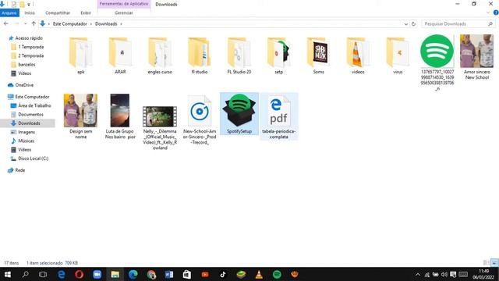Show hidden system tray icons
This screenshot has height=281, width=499.
(418, 274)
